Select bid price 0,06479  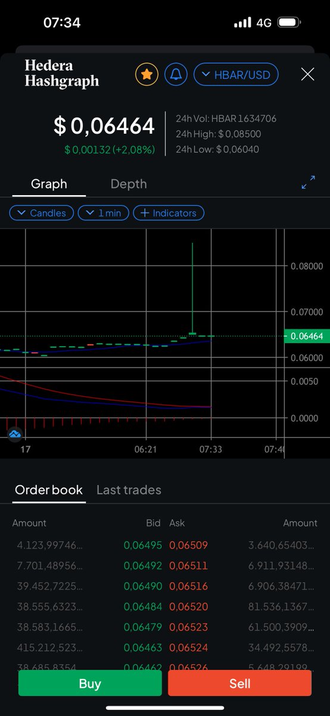point(142,627)
